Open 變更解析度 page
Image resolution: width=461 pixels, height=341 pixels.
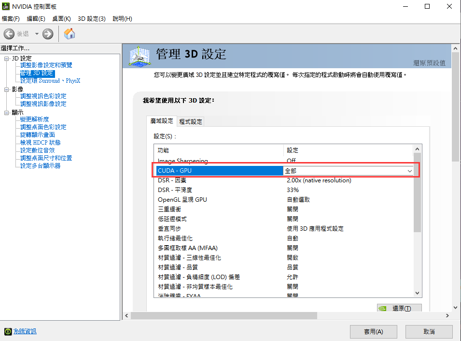(x=34, y=119)
